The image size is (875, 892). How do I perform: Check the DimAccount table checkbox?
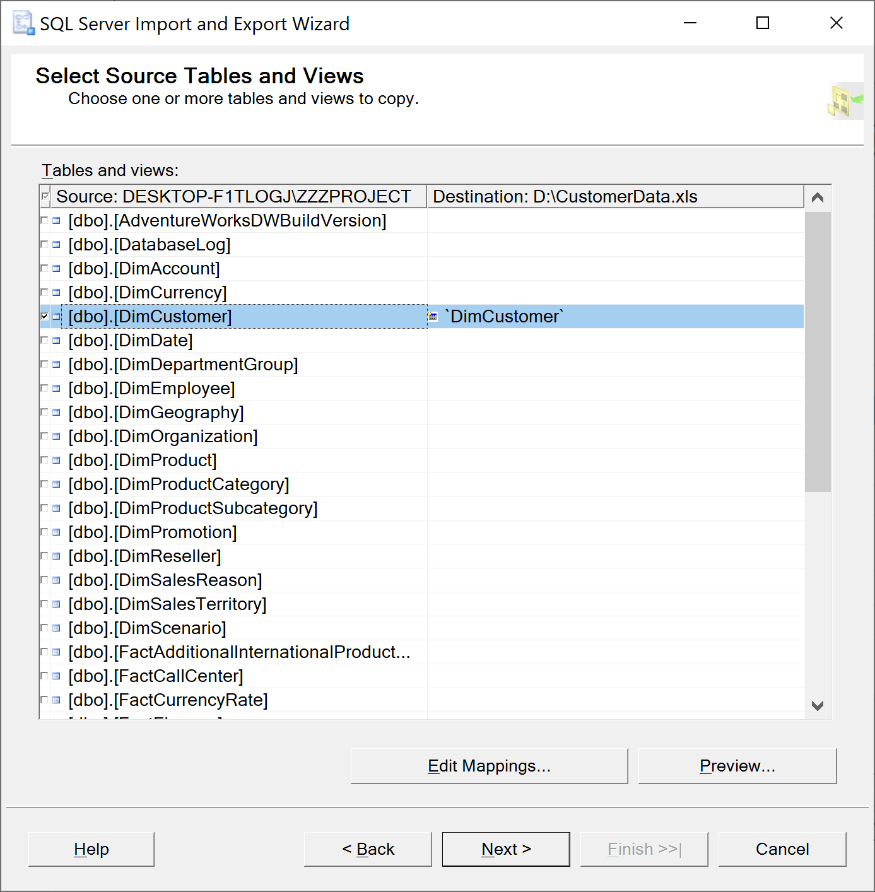(x=44, y=268)
